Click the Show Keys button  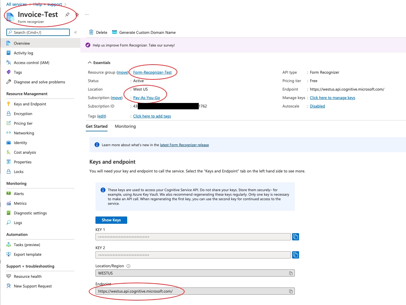coord(111,220)
